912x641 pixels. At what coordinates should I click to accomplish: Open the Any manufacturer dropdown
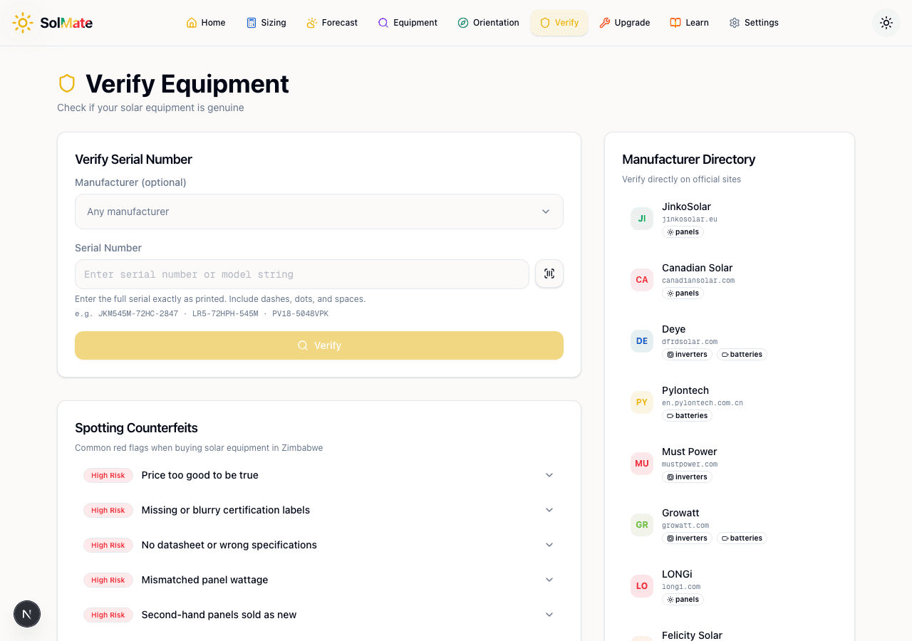click(318, 212)
